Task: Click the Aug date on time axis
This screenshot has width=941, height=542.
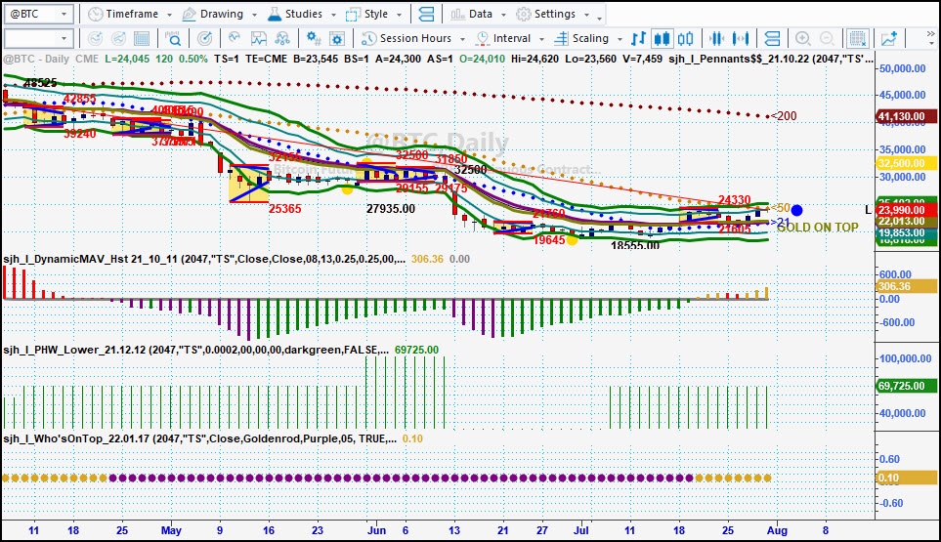Action: (x=777, y=530)
